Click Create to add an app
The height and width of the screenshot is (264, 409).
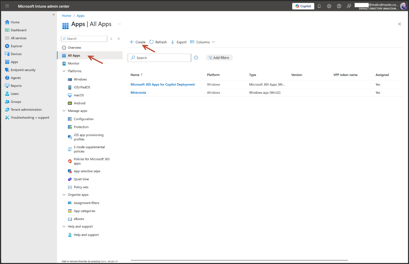pyautogui.click(x=138, y=42)
